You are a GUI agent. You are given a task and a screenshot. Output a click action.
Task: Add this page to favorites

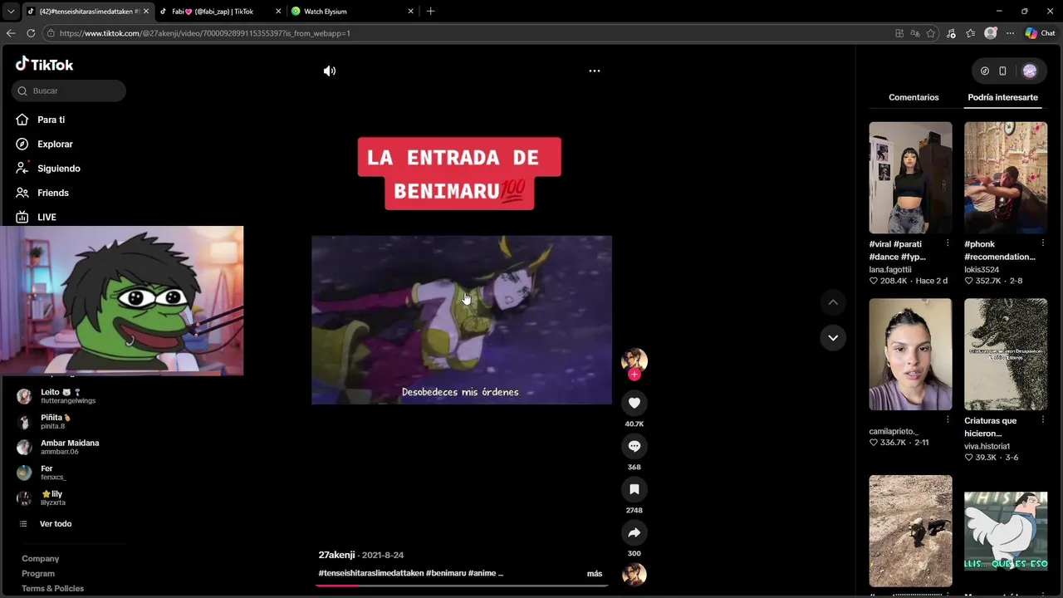coord(931,33)
